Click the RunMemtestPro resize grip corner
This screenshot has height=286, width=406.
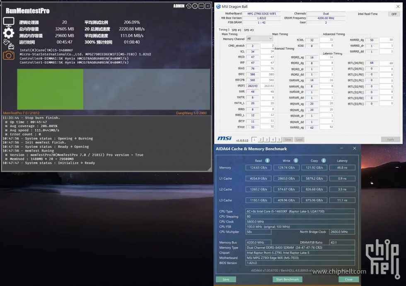pyautogui.click(x=210, y=169)
